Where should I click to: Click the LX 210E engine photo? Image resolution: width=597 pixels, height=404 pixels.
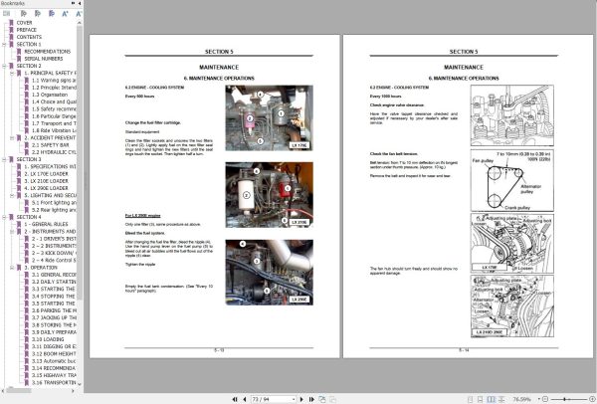pyautogui.click(x=270, y=195)
